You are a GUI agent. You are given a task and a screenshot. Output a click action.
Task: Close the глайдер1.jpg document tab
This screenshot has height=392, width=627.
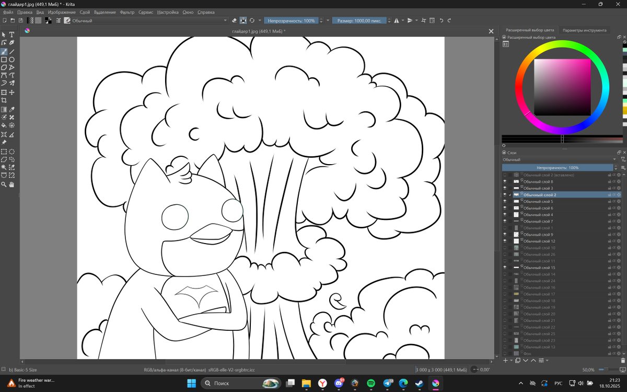[x=491, y=31]
